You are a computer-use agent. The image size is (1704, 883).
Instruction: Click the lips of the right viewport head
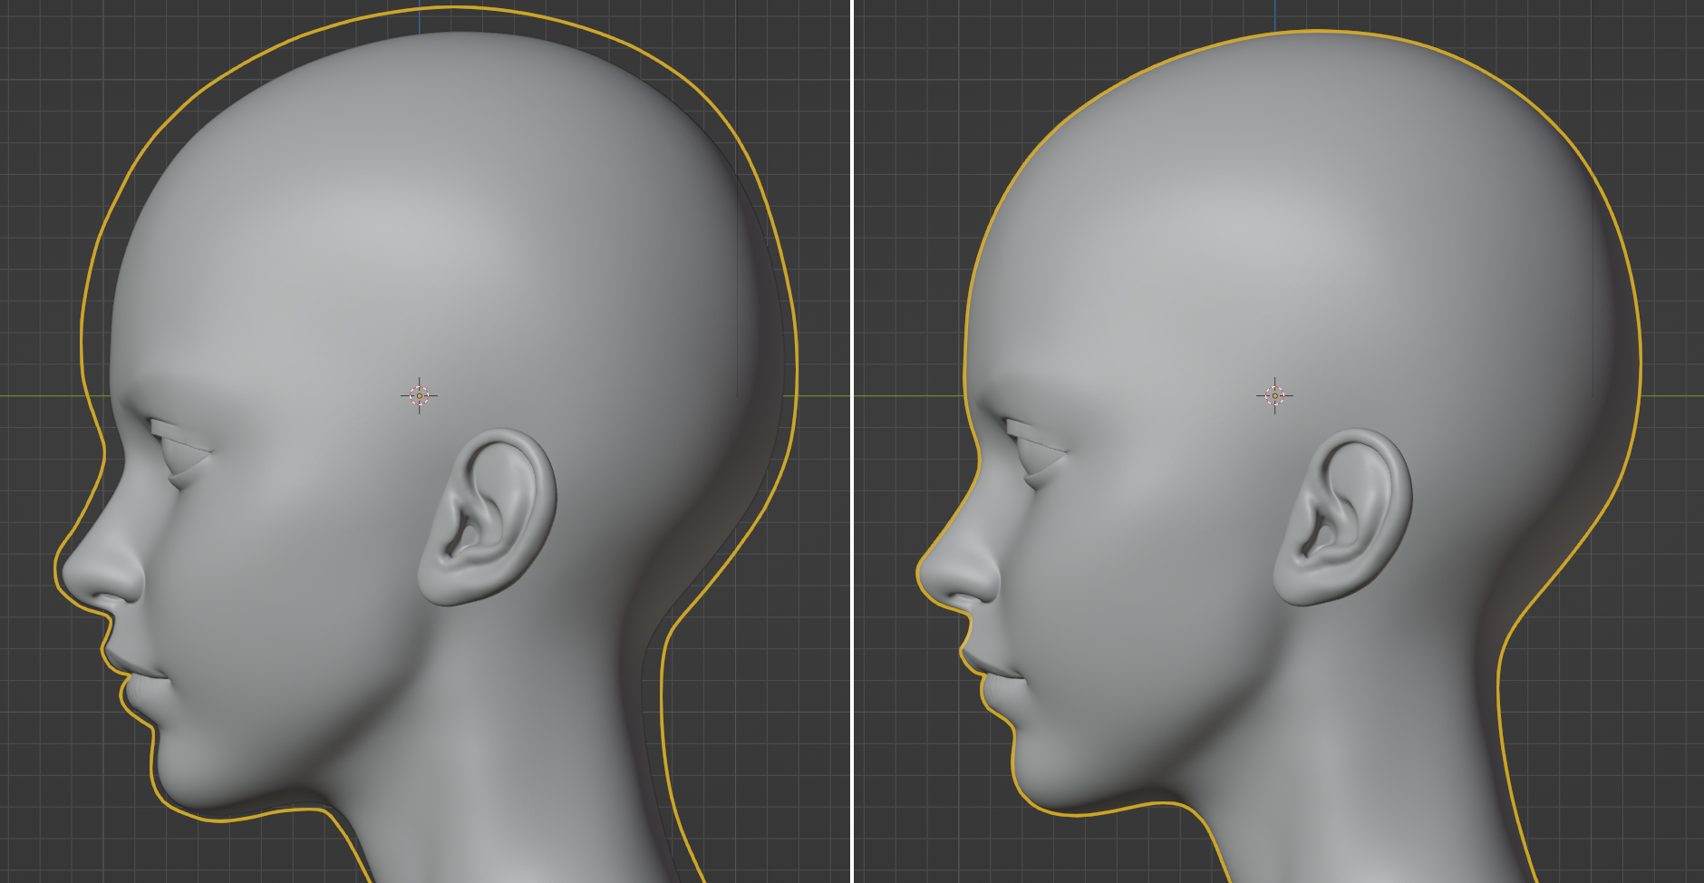992,676
